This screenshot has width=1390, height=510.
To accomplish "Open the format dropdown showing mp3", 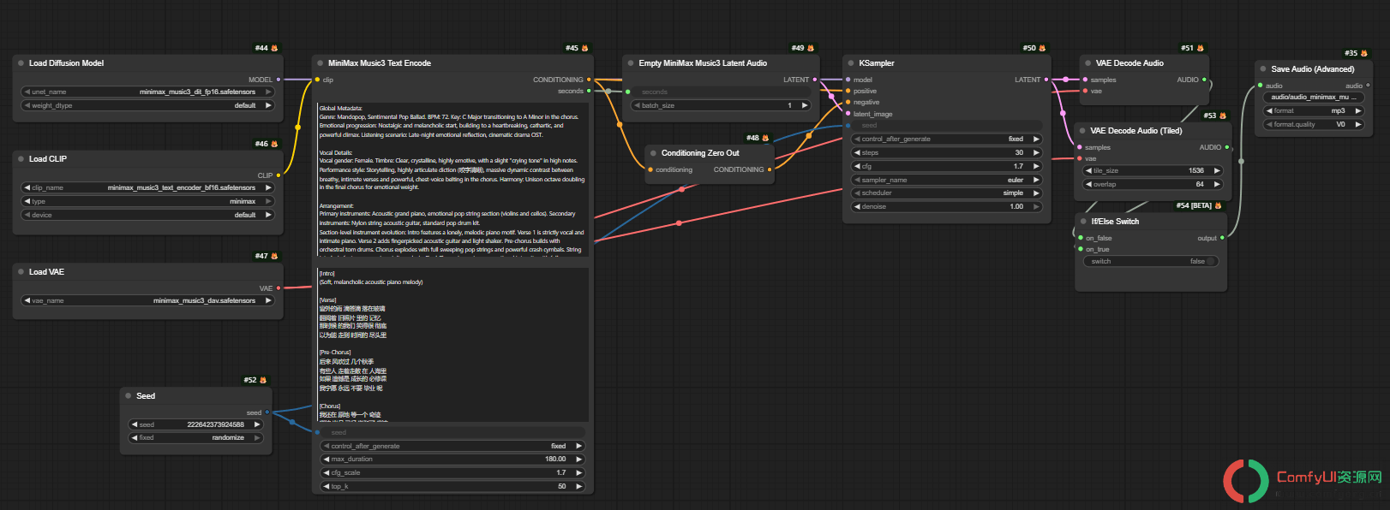I will (x=1314, y=110).
